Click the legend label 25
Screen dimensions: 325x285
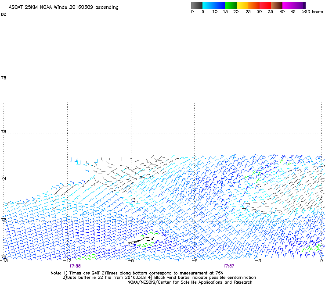(248, 12)
